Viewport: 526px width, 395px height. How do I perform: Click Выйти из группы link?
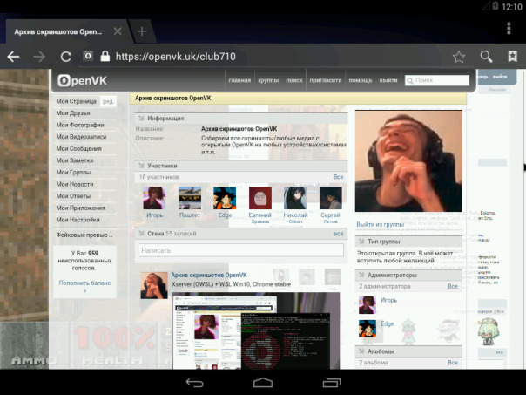click(380, 224)
